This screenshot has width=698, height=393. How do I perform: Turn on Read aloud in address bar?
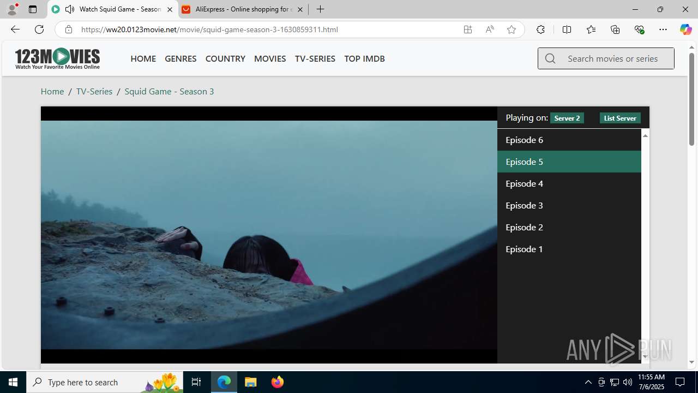(x=490, y=29)
